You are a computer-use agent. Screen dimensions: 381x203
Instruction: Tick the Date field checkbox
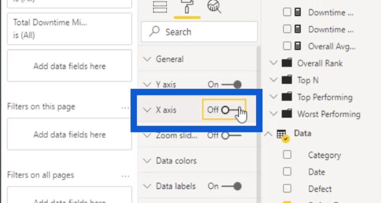click(287, 172)
